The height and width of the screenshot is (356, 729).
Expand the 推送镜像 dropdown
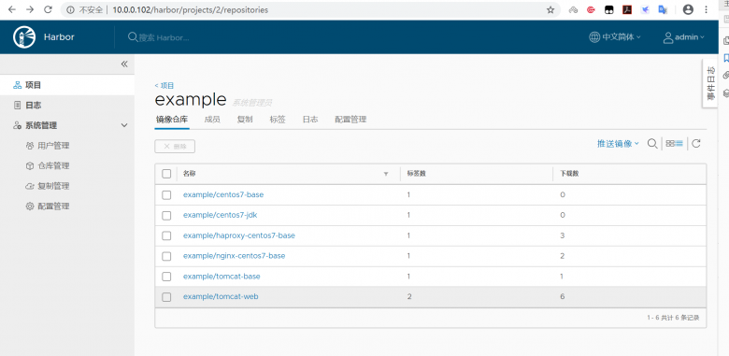point(618,144)
